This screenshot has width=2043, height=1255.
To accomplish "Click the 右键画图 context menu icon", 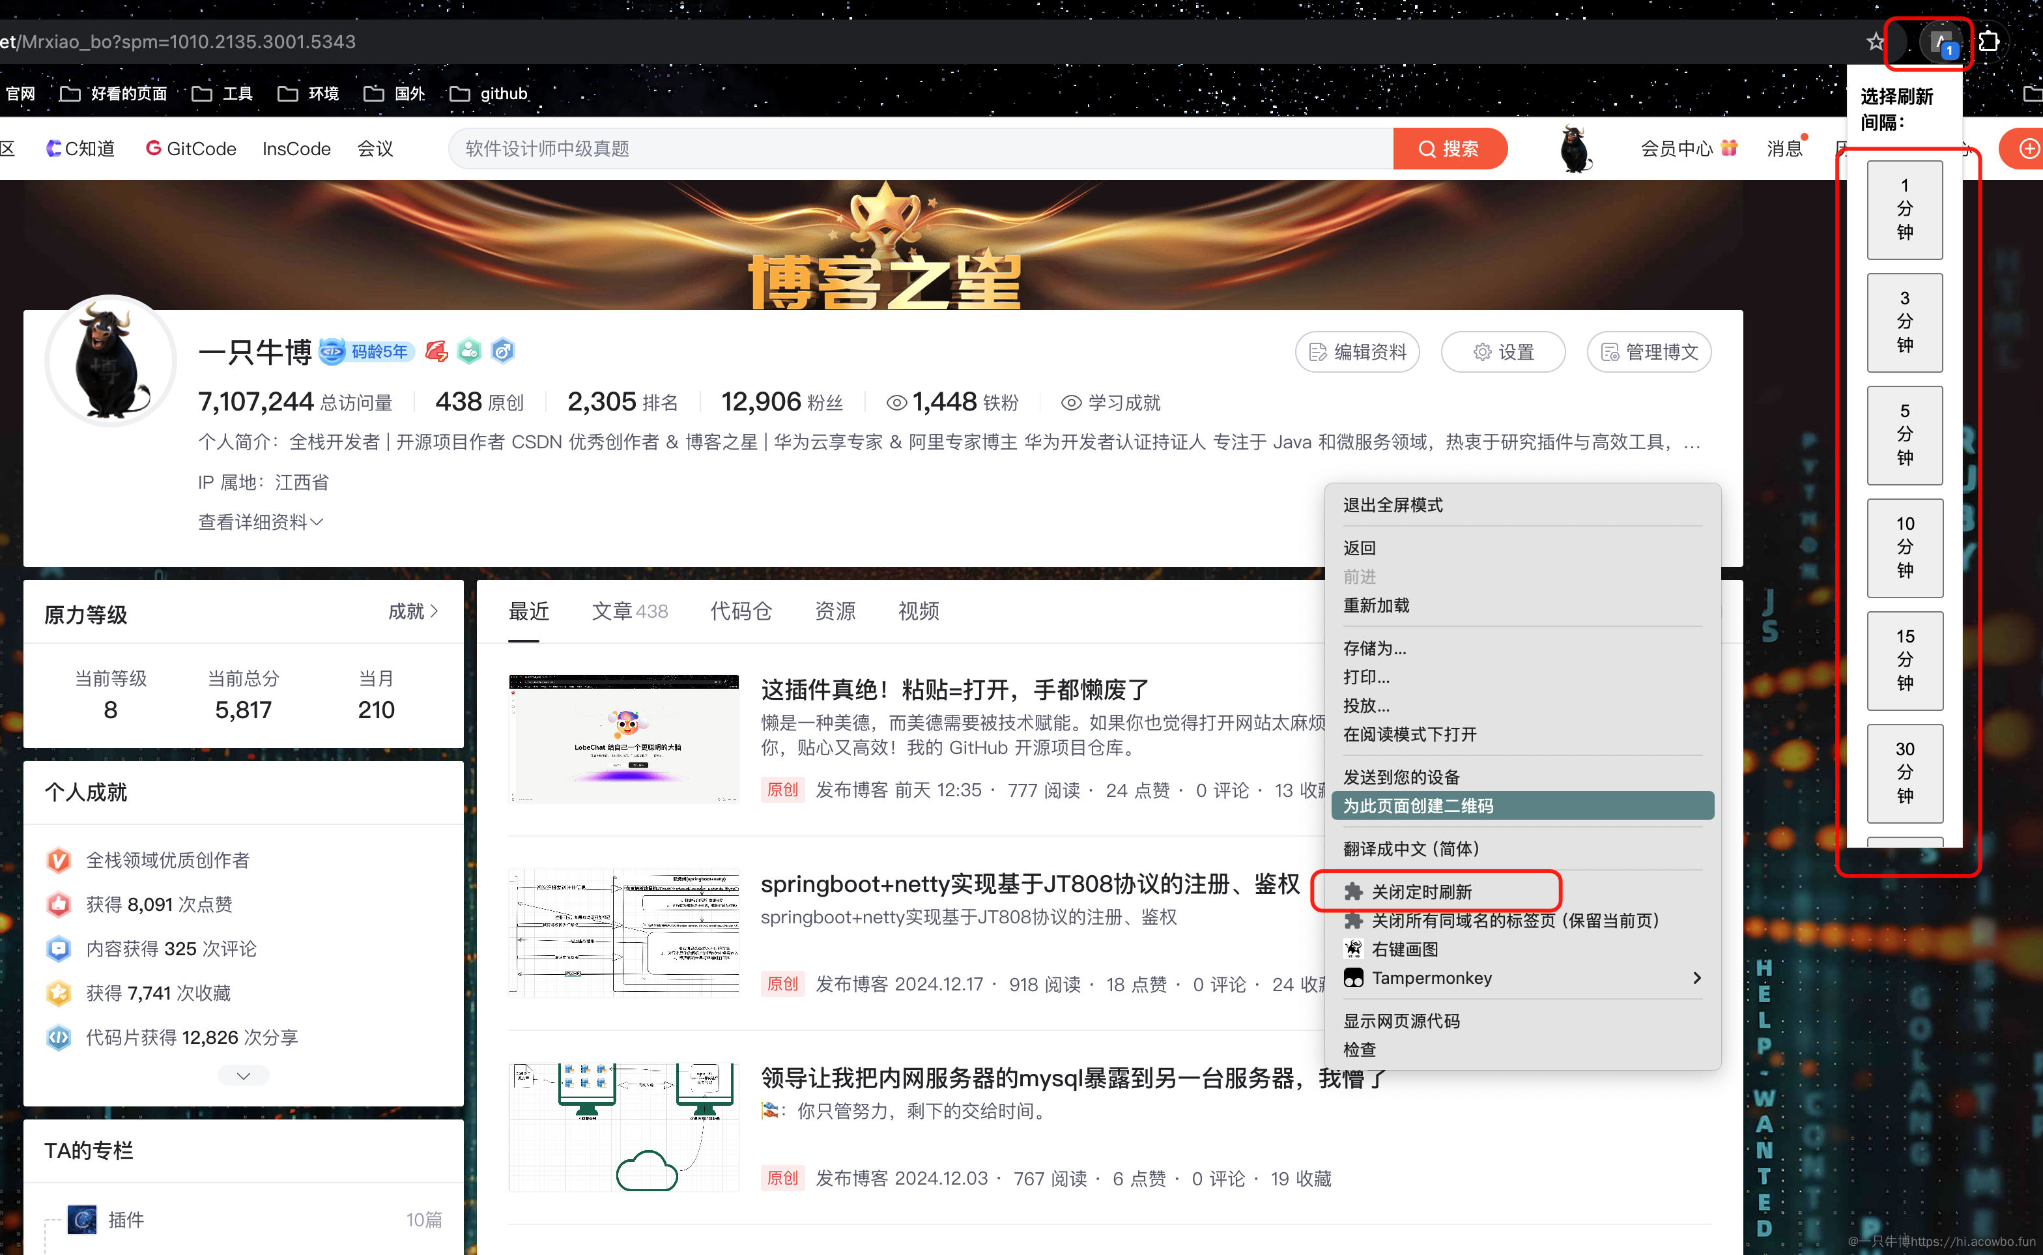I will point(1354,949).
